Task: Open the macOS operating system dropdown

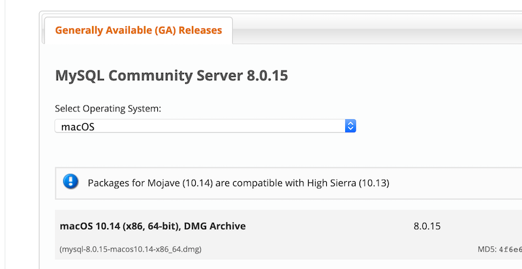Action: [x=206, y=126]
